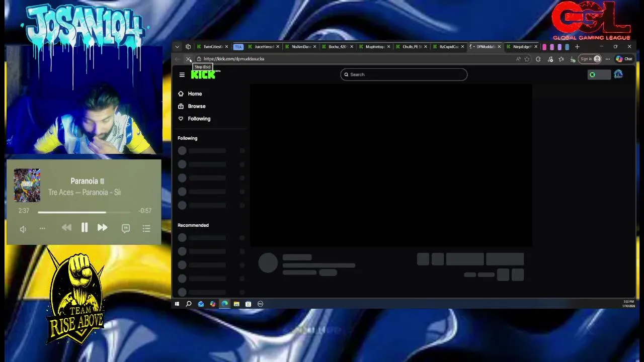Select the blue TRA tab group label

pyautogui.click(x=238, y=47)
